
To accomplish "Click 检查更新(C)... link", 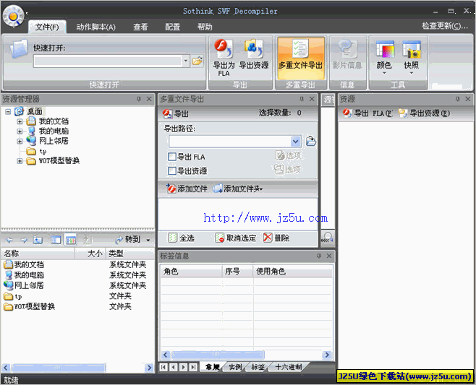I will (445, 26).
